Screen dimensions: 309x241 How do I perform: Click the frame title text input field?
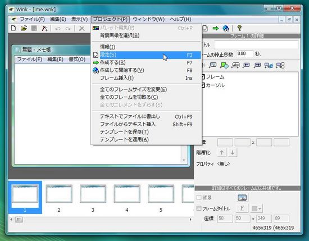256,44
